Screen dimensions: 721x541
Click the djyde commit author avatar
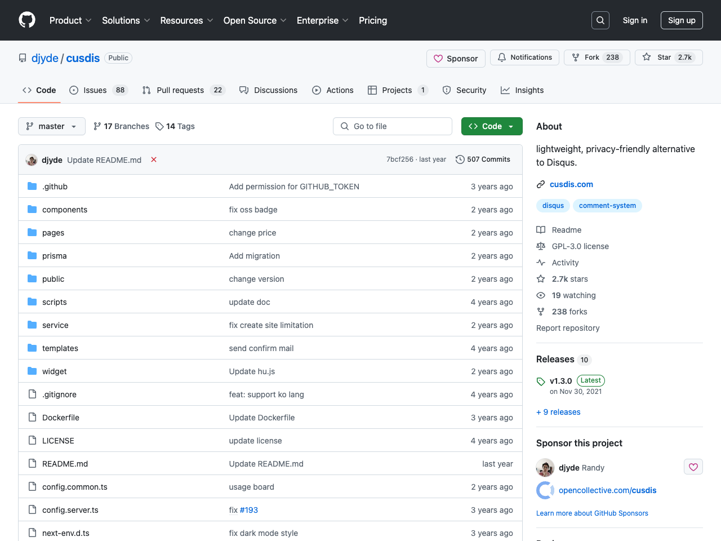[32, 160]
